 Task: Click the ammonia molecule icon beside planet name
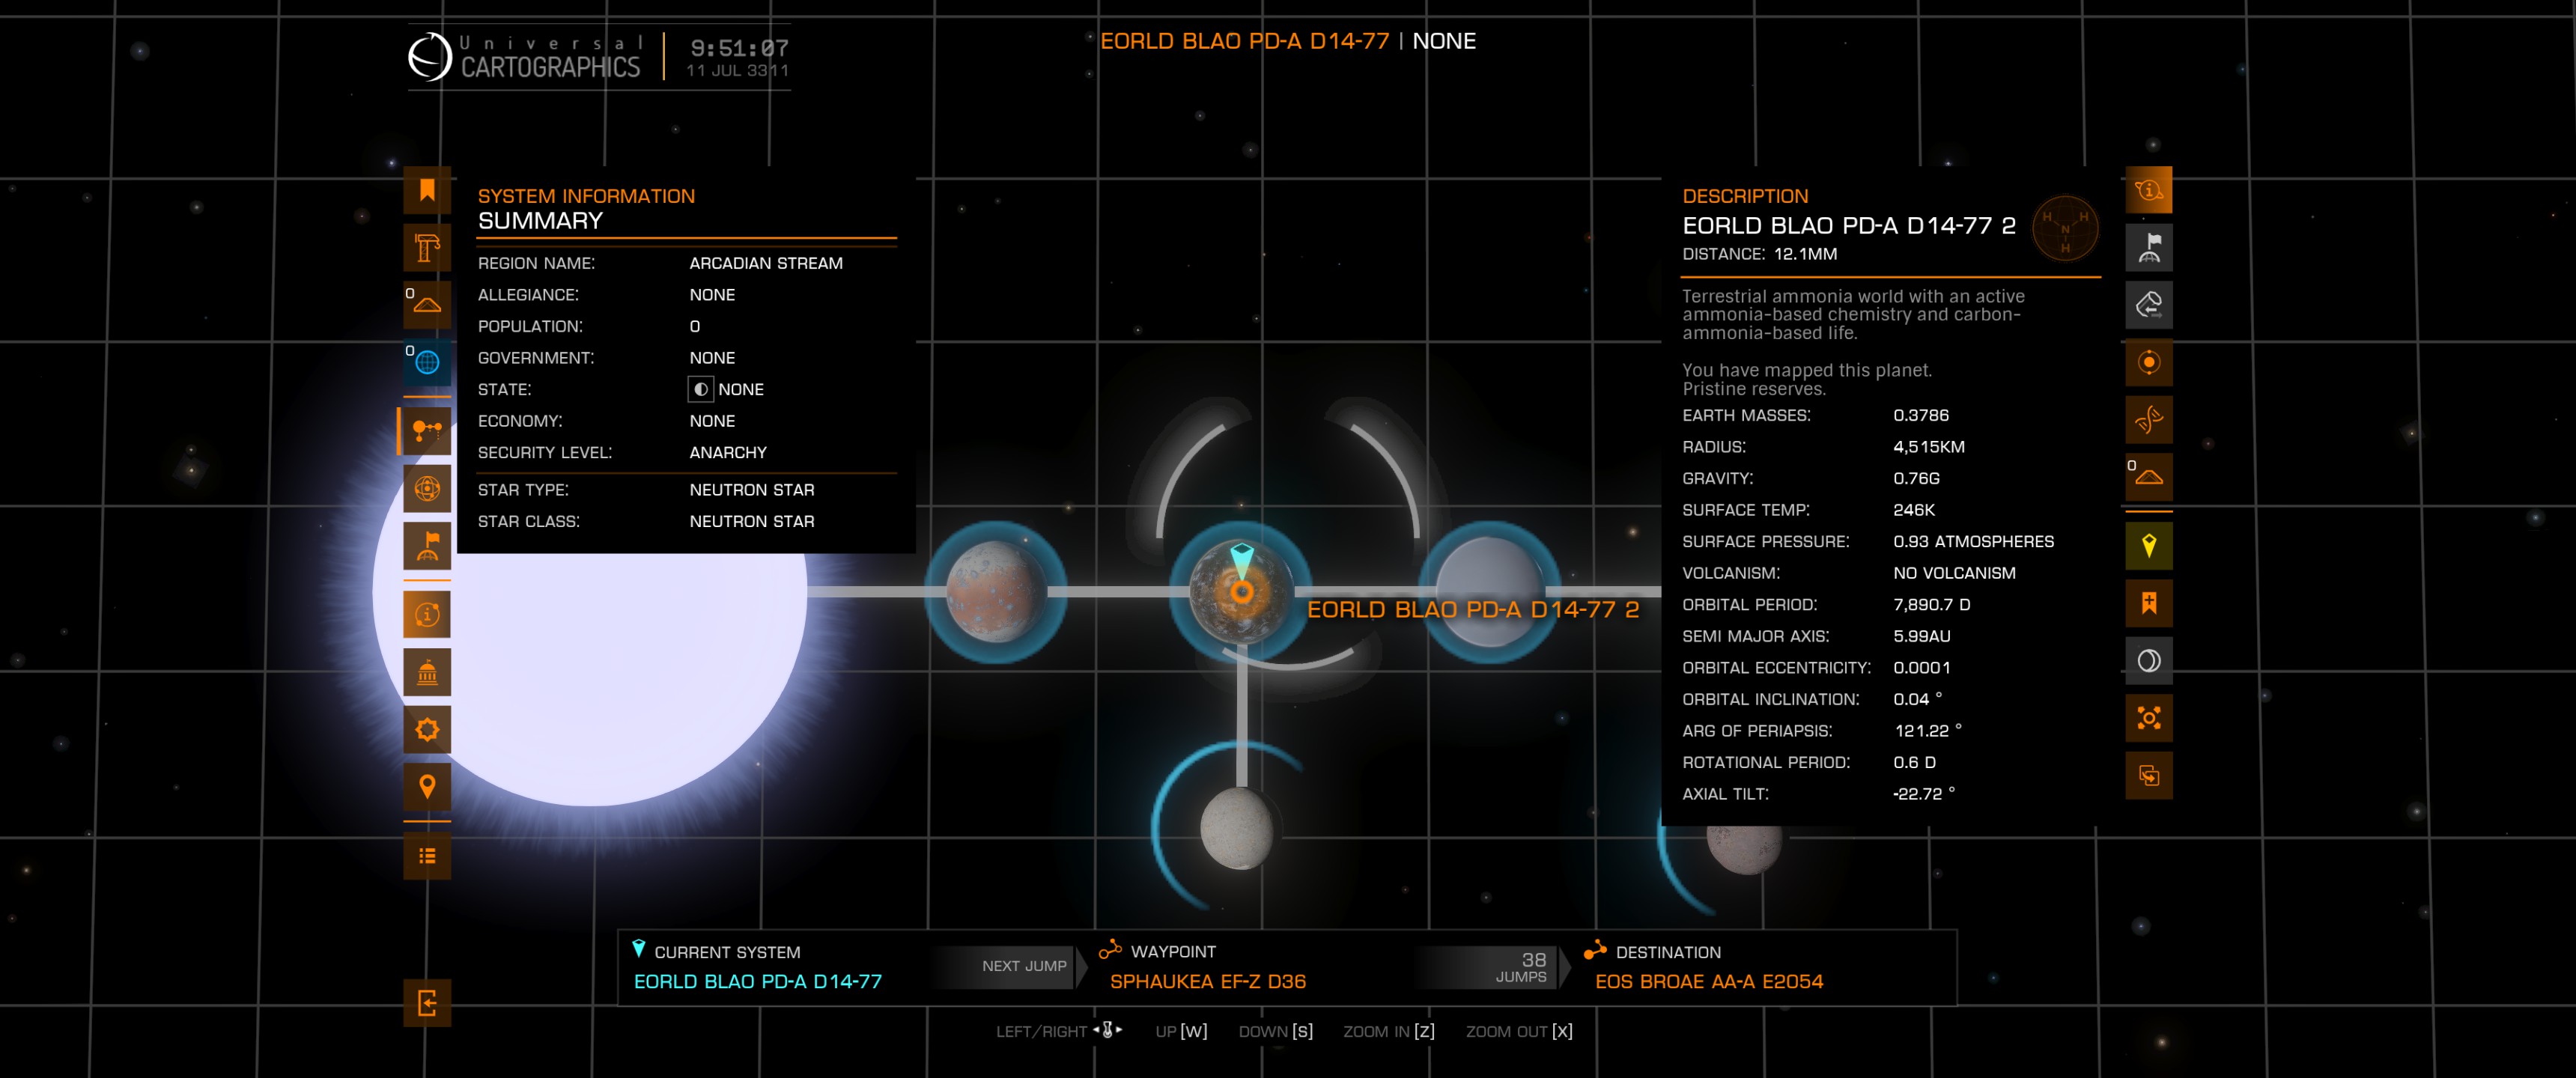(2065, 228)
